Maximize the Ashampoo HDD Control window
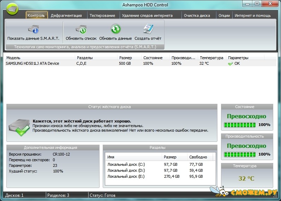The width and height of the screenshot is (281, 201). [257, 4]
